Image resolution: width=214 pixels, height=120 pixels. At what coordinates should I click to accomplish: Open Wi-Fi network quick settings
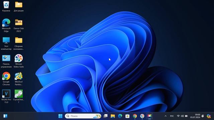point(178,116)
